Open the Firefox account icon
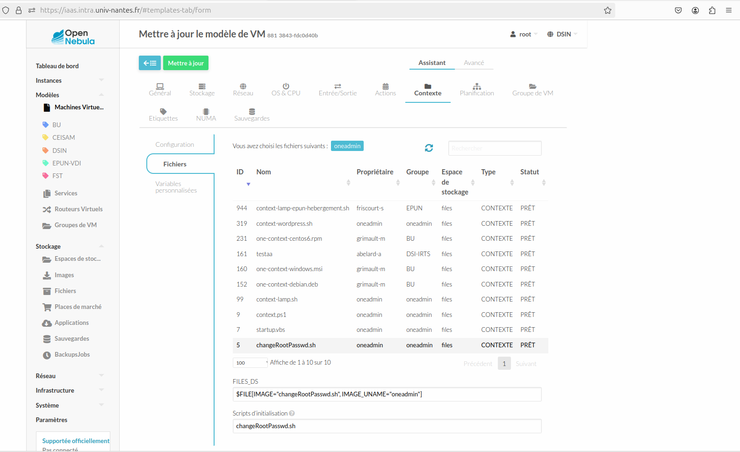Image resolution: width=740 pixels, height=452 pixels. pos(695,10)
